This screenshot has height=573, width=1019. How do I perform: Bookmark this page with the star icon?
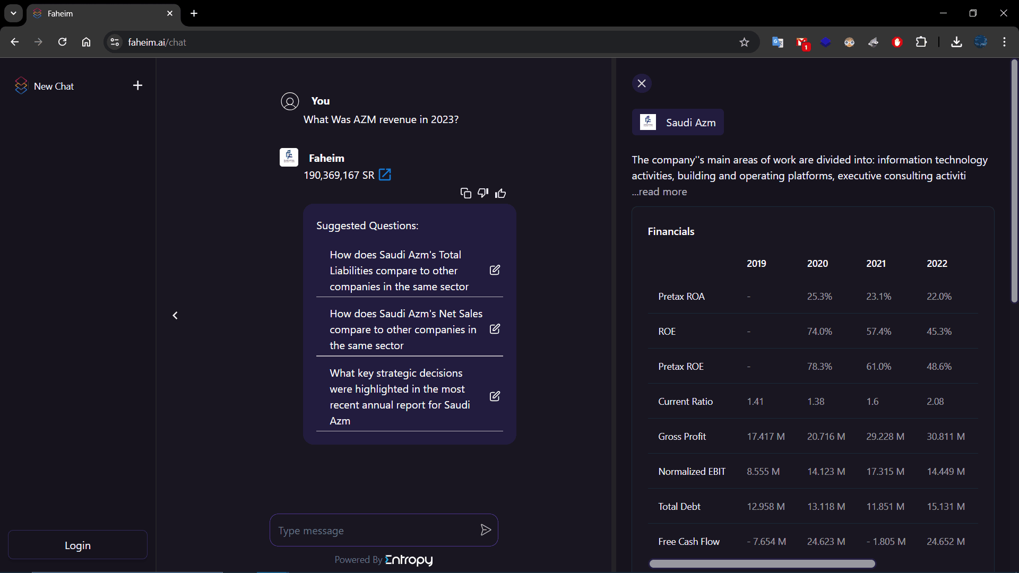coord(744,42)
